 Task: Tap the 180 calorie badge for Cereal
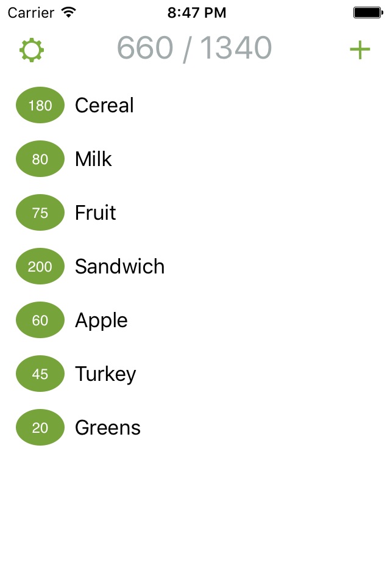[40, 105]
